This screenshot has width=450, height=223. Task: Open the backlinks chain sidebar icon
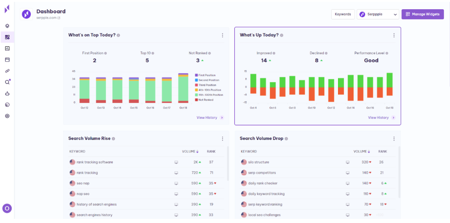tap(7, 71)
